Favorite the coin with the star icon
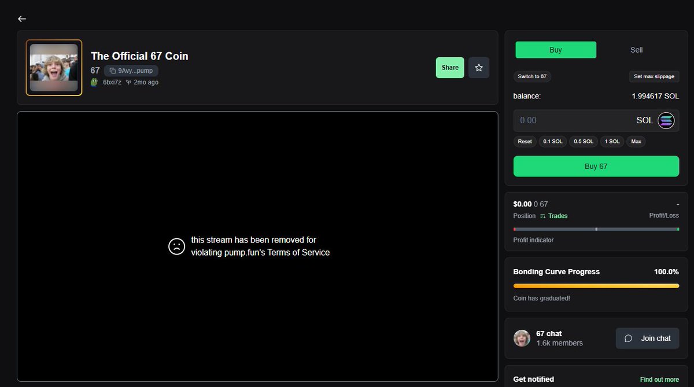The height and width of the screenshot is (387, 694). 479,68
